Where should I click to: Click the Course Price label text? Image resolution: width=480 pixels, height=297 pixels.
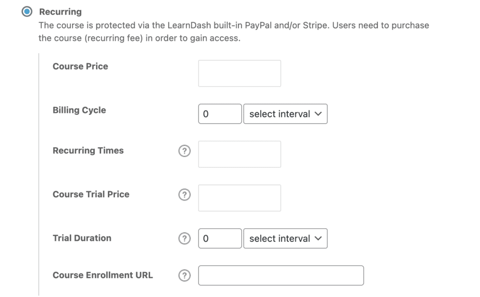point(80,66)
